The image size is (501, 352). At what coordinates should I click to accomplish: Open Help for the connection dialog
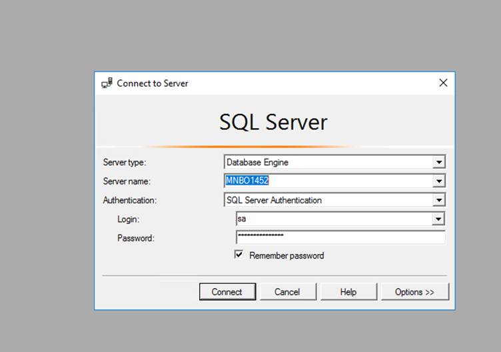(x=348, y=291)
